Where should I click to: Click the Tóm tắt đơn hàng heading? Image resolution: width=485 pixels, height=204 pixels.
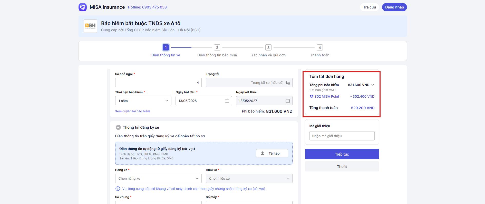click(x=327, y=76)
